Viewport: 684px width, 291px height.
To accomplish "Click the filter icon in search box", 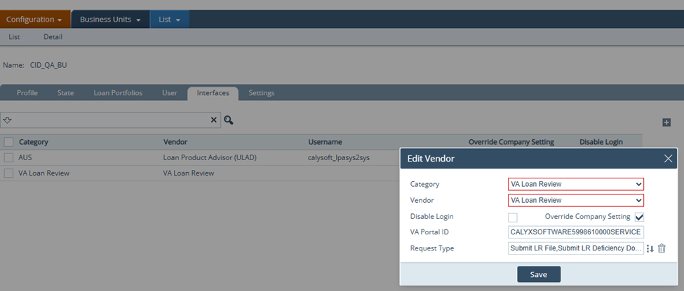I will 8,120.
